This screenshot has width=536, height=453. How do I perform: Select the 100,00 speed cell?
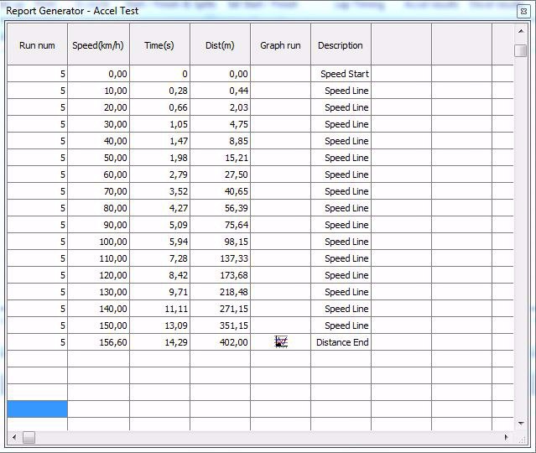98,242
